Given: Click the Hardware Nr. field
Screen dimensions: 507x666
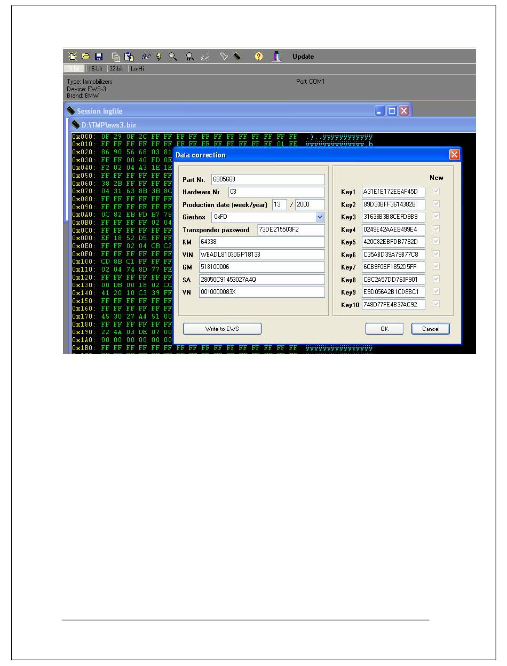Looking at the screenshot, I should pyautogui.click(x=276, y=192).
